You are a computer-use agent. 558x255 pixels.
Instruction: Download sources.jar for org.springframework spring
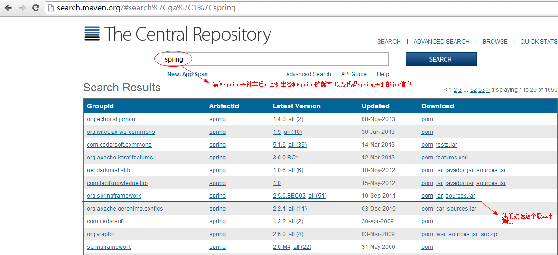[x=460, y=196]
